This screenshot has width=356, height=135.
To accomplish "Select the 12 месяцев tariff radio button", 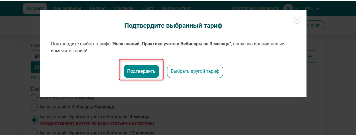I will [x=34, y=132].
